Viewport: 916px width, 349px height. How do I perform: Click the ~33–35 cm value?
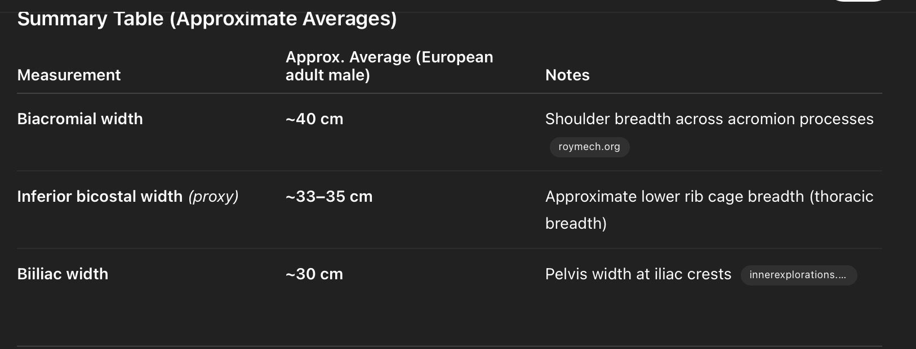coord(329,196)
